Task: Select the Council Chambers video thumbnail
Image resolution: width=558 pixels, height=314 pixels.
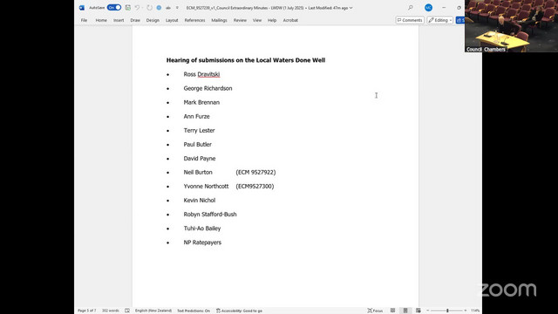Action: point(512,26)
